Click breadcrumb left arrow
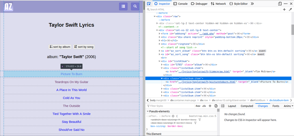The height and width of the screenshot is (136, 294). (x=148, y=100)
